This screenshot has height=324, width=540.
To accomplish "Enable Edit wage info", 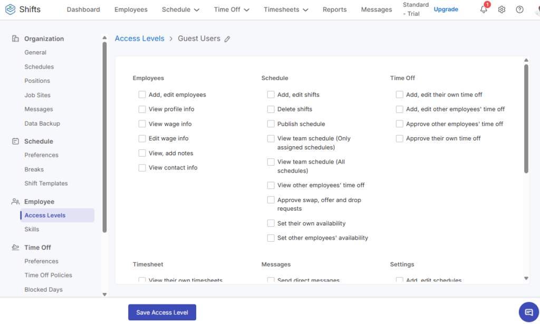I will click(x=142, y=138).
